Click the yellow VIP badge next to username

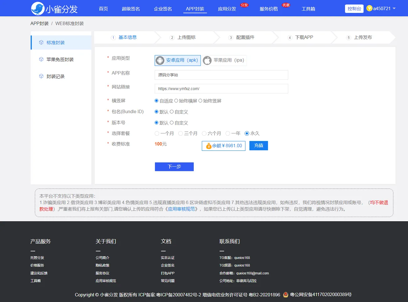pos(369,8)
